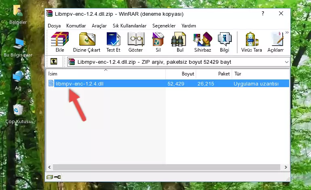This screenshot has height=190, width=311.
Task: Select the Belgeler desktop icon
Action: click(x=18, y=15)
